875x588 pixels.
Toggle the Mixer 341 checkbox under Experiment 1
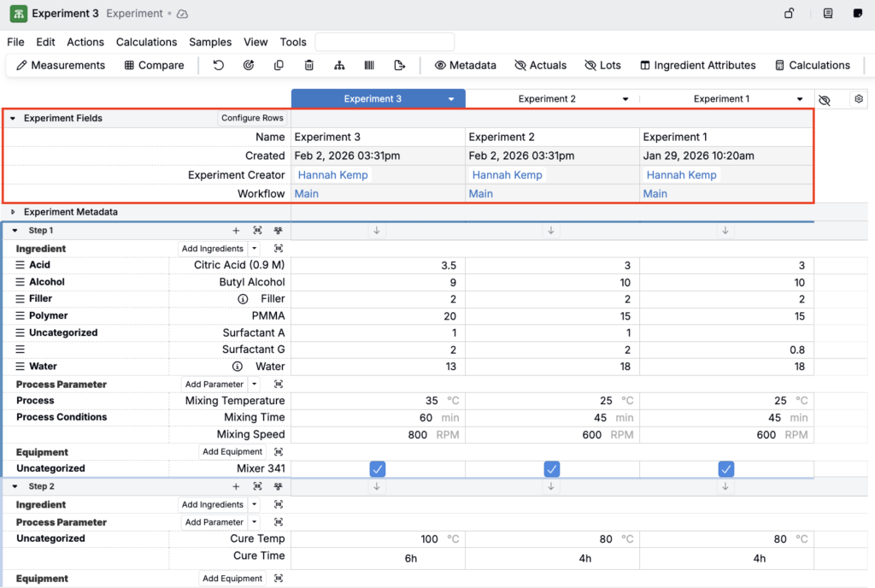(x=726, y=468)
